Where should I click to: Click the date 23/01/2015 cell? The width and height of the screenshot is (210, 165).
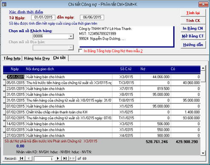point(15,88)
